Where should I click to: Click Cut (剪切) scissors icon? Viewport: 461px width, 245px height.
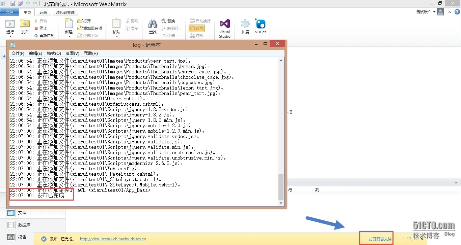pos(132,21)
